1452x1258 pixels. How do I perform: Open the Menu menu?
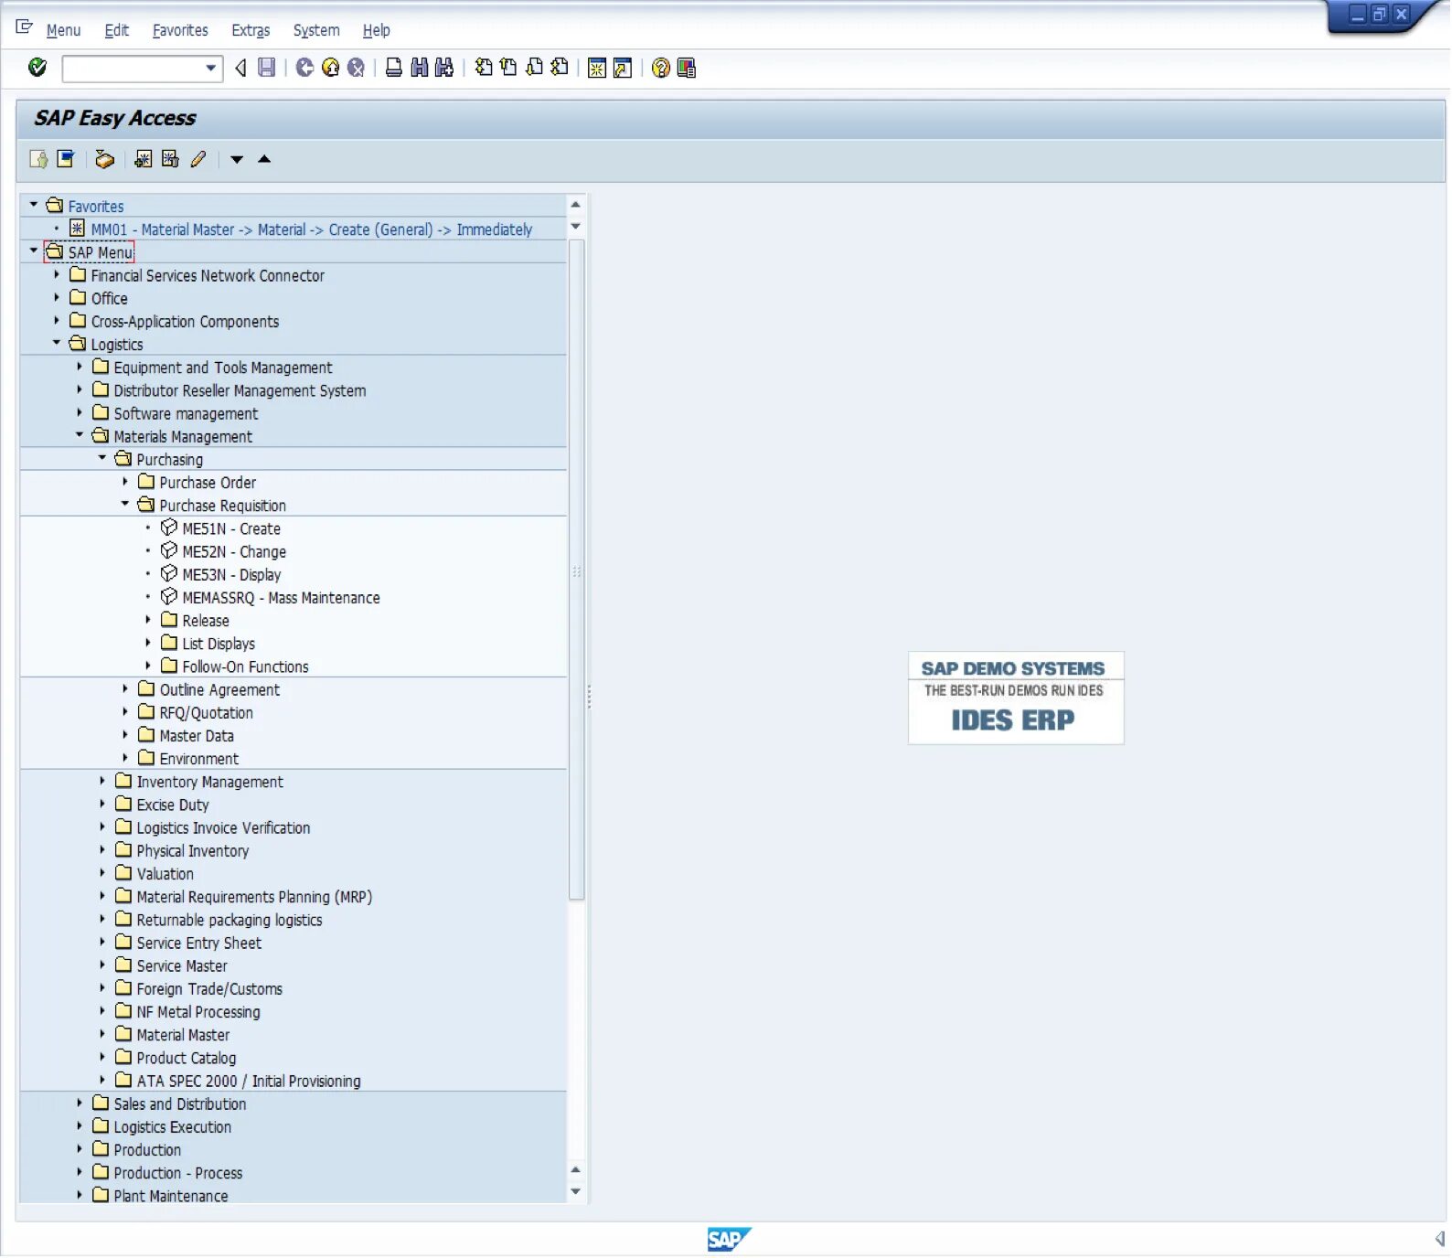click(x=63, y=30)
